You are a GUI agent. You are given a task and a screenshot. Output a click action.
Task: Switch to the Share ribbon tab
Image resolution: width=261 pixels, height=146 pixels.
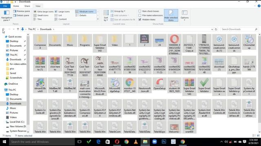(27, 6)
